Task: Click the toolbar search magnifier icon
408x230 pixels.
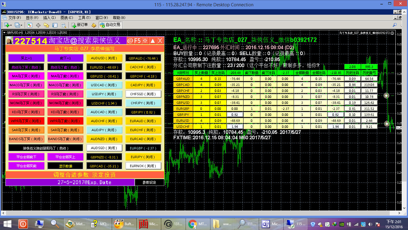Action: 395,25
